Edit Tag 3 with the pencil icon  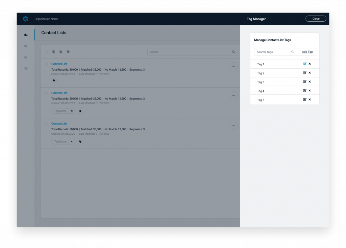pos(304,82)
